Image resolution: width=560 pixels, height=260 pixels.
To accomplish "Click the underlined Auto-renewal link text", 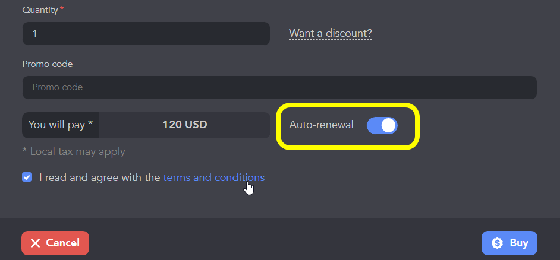I will [321, 125].
